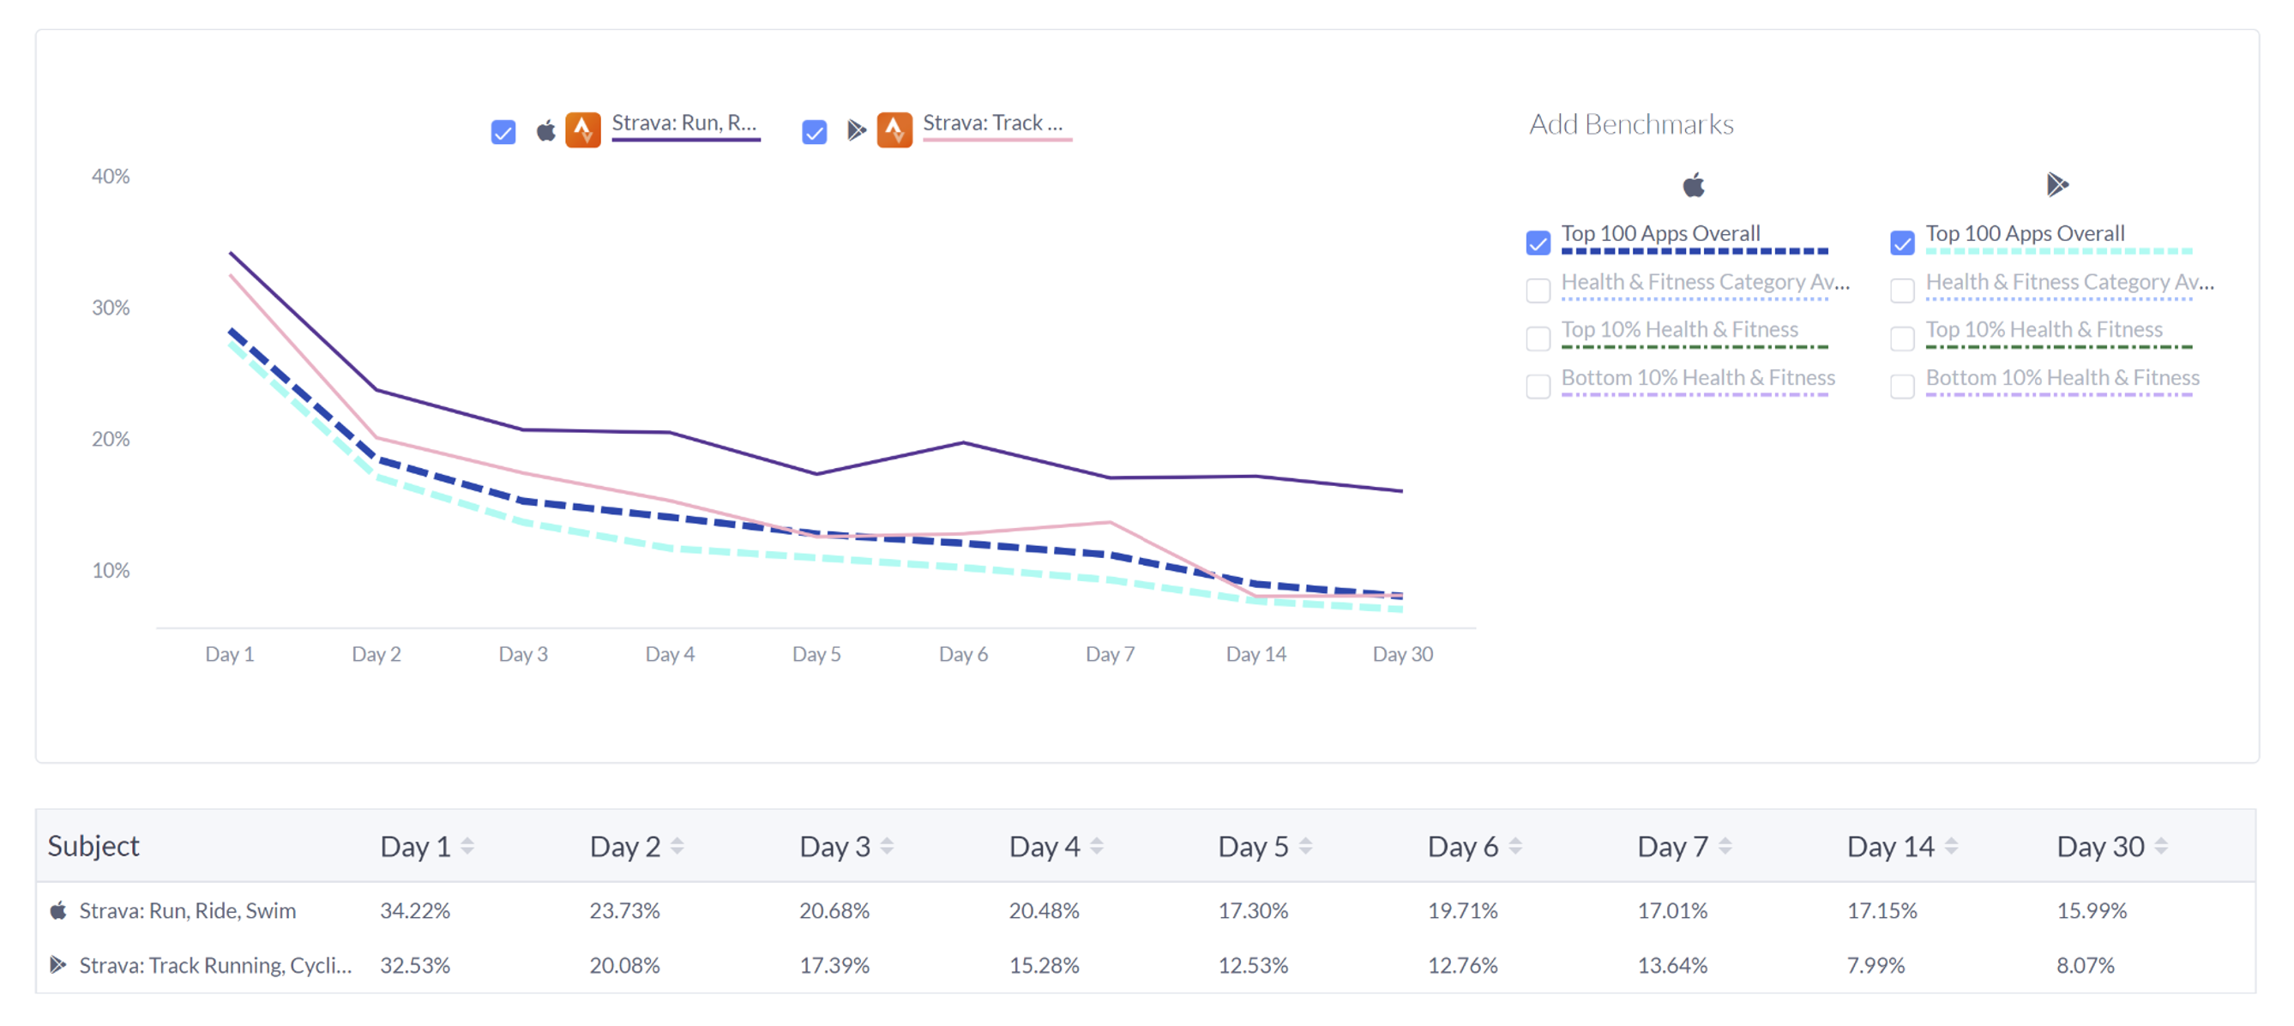2294x1026 pixels.
Task: Uncheck the Strava: Run, R... iOS series checkbox
Action: coord(503,133)
